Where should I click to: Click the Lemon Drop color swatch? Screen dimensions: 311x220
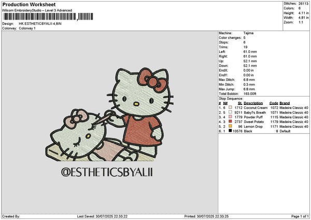click(230, 126)
